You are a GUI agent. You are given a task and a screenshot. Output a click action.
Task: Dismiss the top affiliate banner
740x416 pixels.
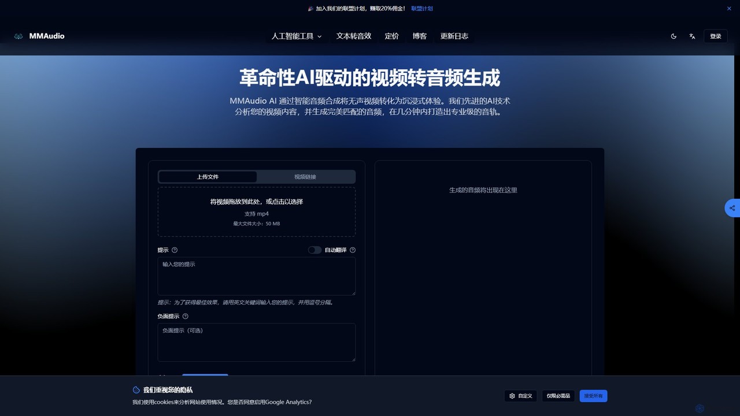click(729, 9)
